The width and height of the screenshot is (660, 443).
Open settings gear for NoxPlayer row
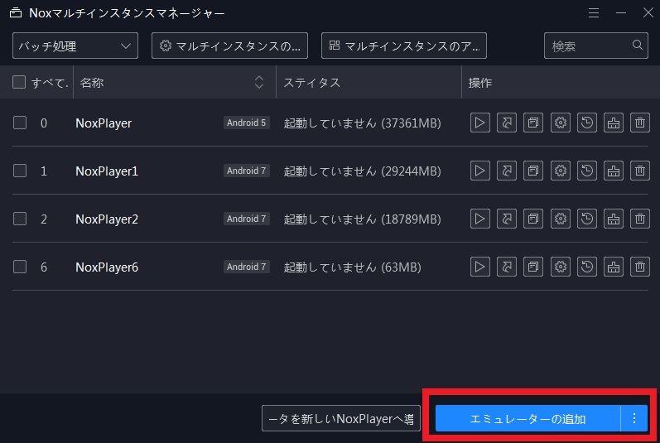pyautogui.click(x=561, y=123)
